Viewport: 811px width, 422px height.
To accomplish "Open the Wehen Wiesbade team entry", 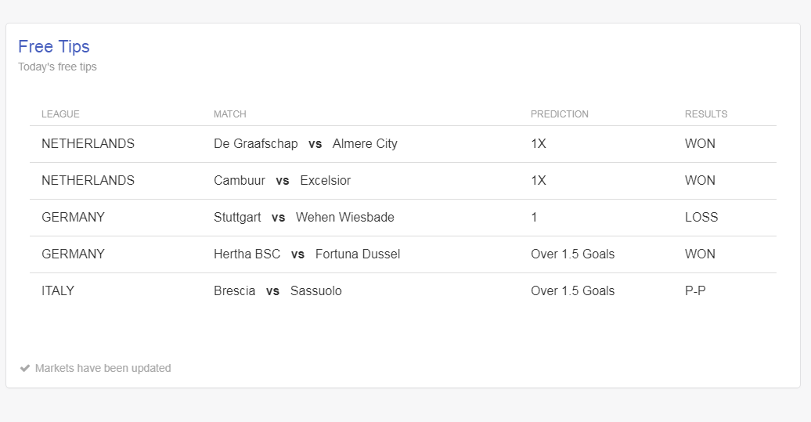I will coord(345,217).
